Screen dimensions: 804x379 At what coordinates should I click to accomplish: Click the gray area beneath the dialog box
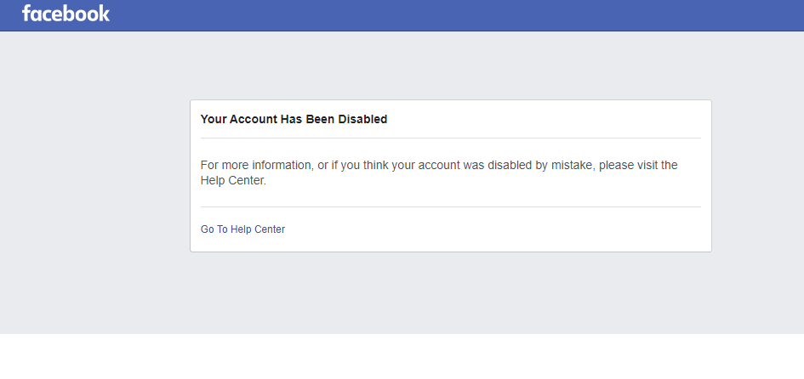click(x=450, y=293)
